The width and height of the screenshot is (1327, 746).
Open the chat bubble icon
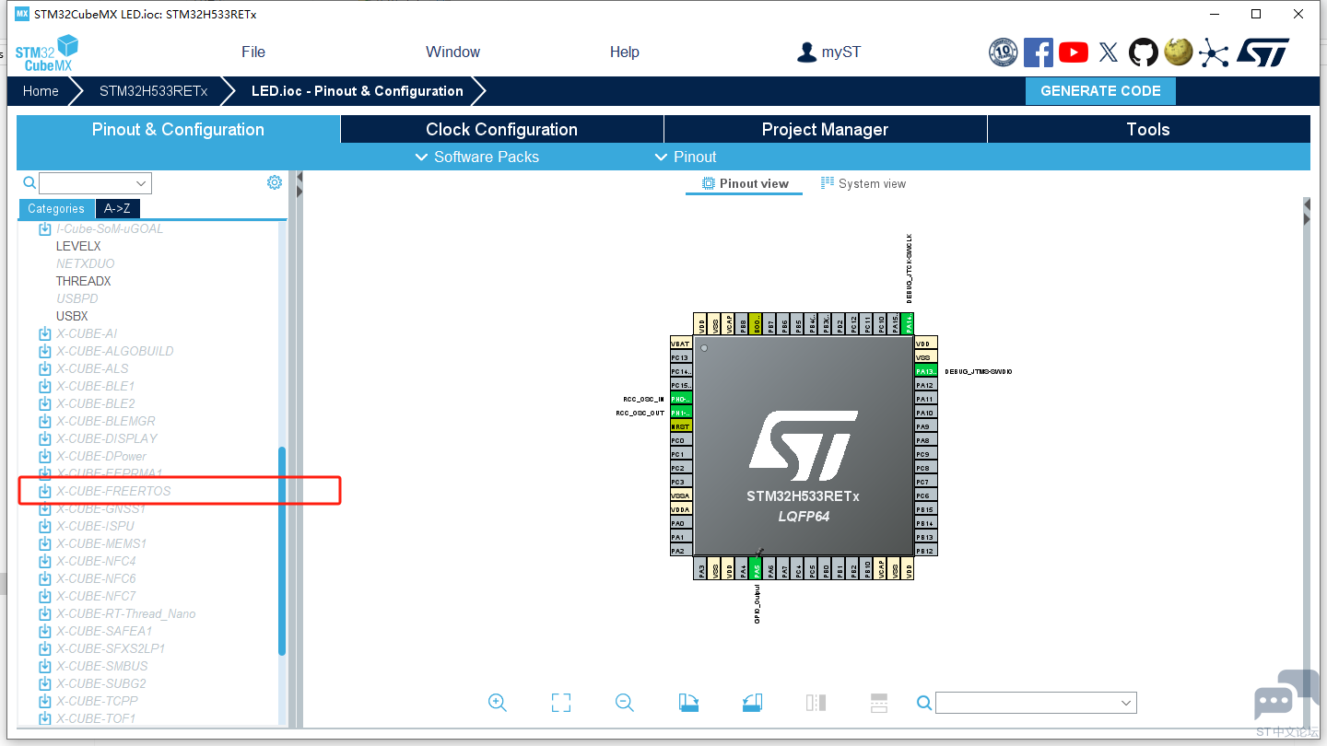coord(1286,695)
